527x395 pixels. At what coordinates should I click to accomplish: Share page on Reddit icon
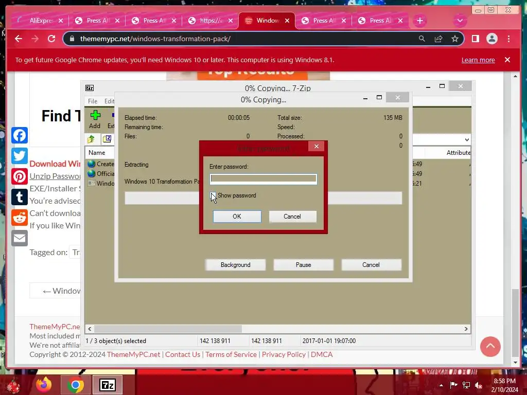pos(20,218)
